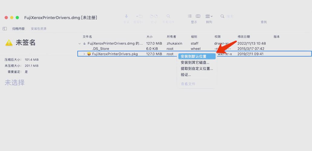Sort by the 权限 column header
This screenshot has height=151, width=312.
point(217,37)
